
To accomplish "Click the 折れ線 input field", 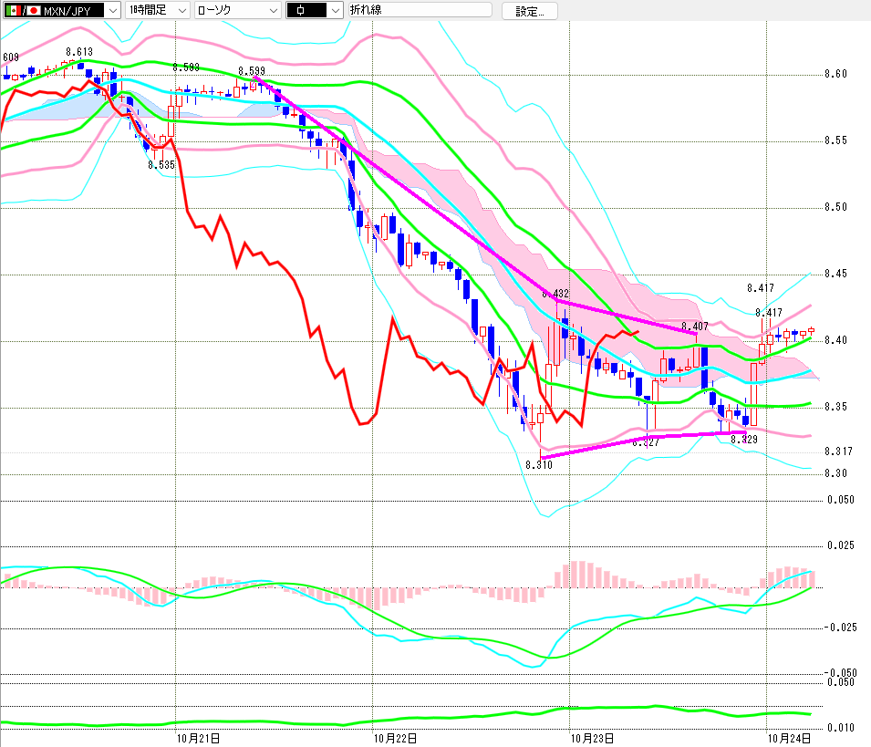I will tap(420, 10).
